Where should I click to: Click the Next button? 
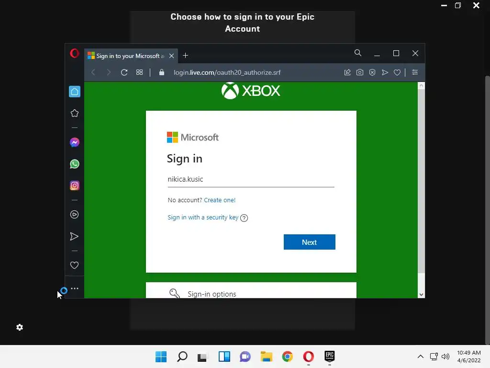click(310, 242)
